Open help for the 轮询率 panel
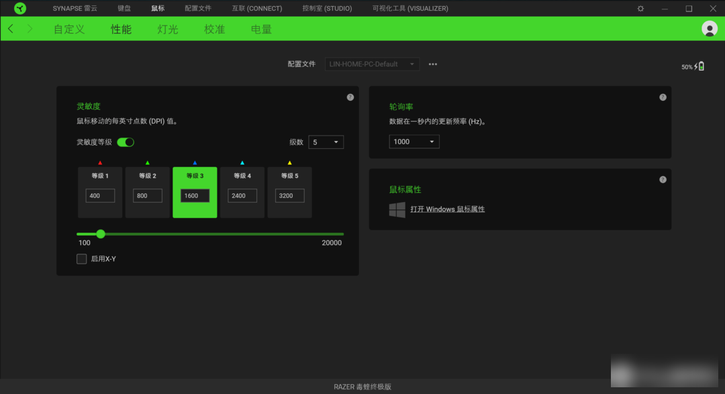725x394 pixels. 663,97
